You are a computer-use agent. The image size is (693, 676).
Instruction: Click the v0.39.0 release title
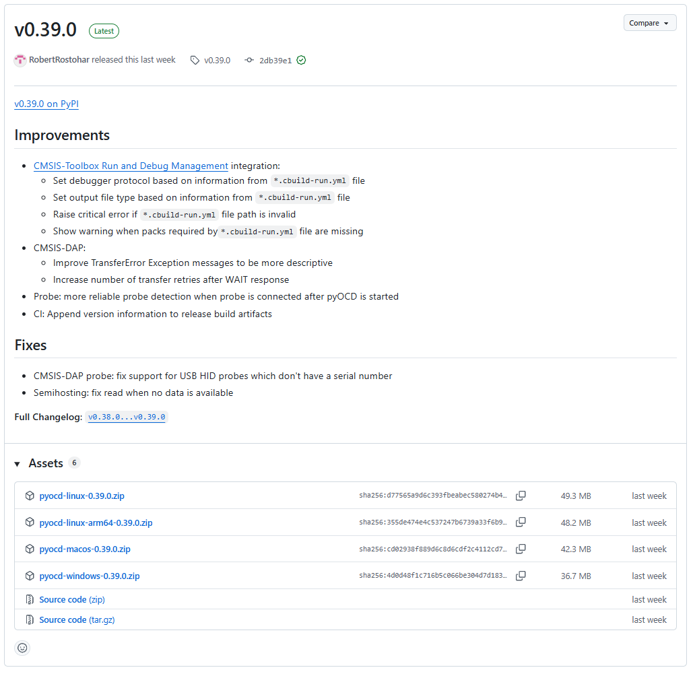46,30
